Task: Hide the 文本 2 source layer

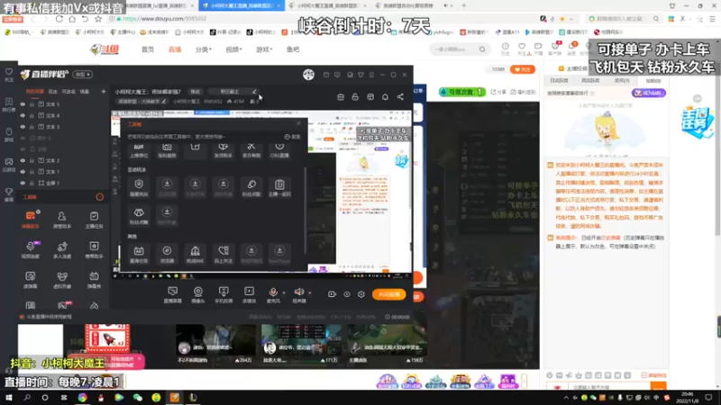Action: (x=23, y=161)
